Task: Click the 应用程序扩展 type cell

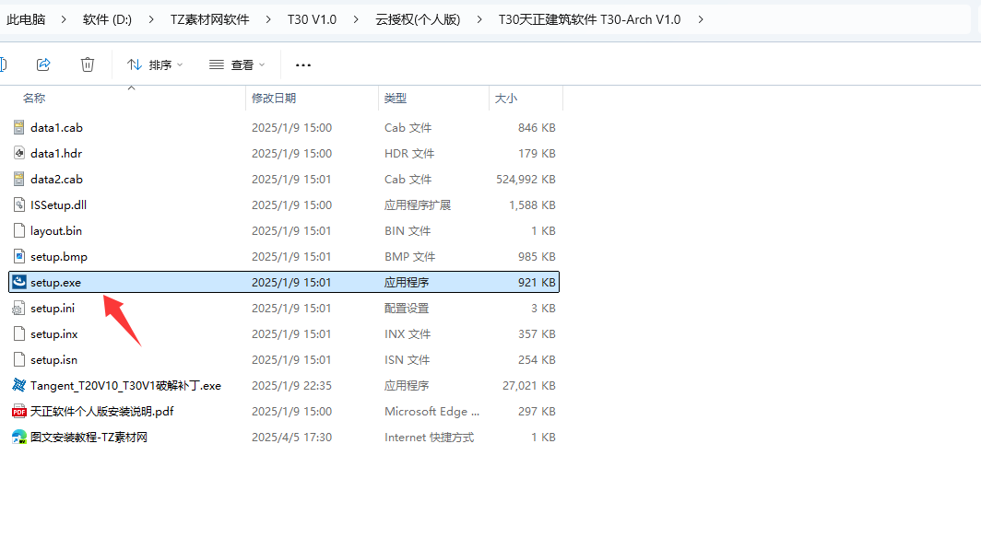Action: pos(418,205)
